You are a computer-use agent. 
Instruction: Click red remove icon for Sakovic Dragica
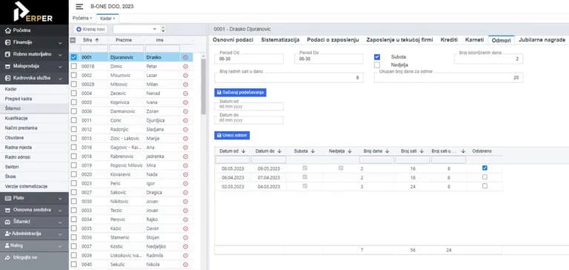click(185, 192)
